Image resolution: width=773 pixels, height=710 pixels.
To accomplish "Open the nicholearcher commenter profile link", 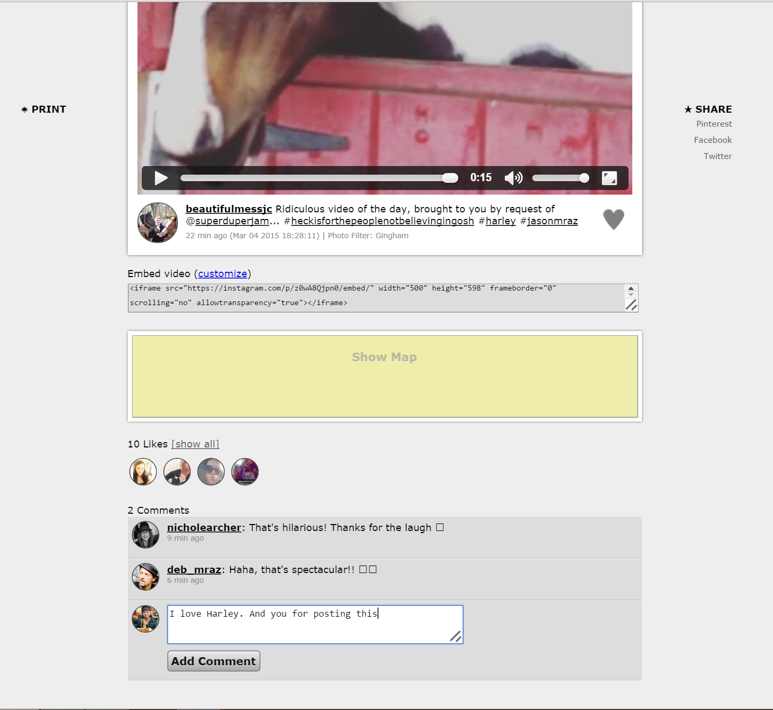I will click(204, 527).
